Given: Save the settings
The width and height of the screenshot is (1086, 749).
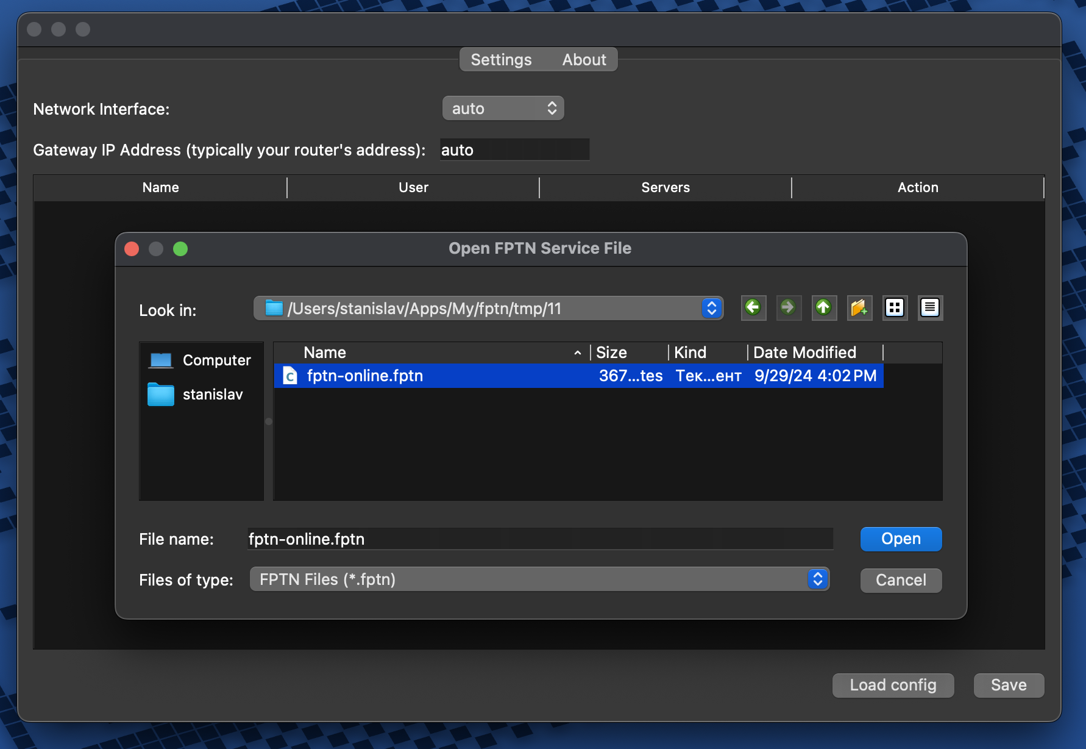Looking at the screenshot, I should pos(1009,685).
